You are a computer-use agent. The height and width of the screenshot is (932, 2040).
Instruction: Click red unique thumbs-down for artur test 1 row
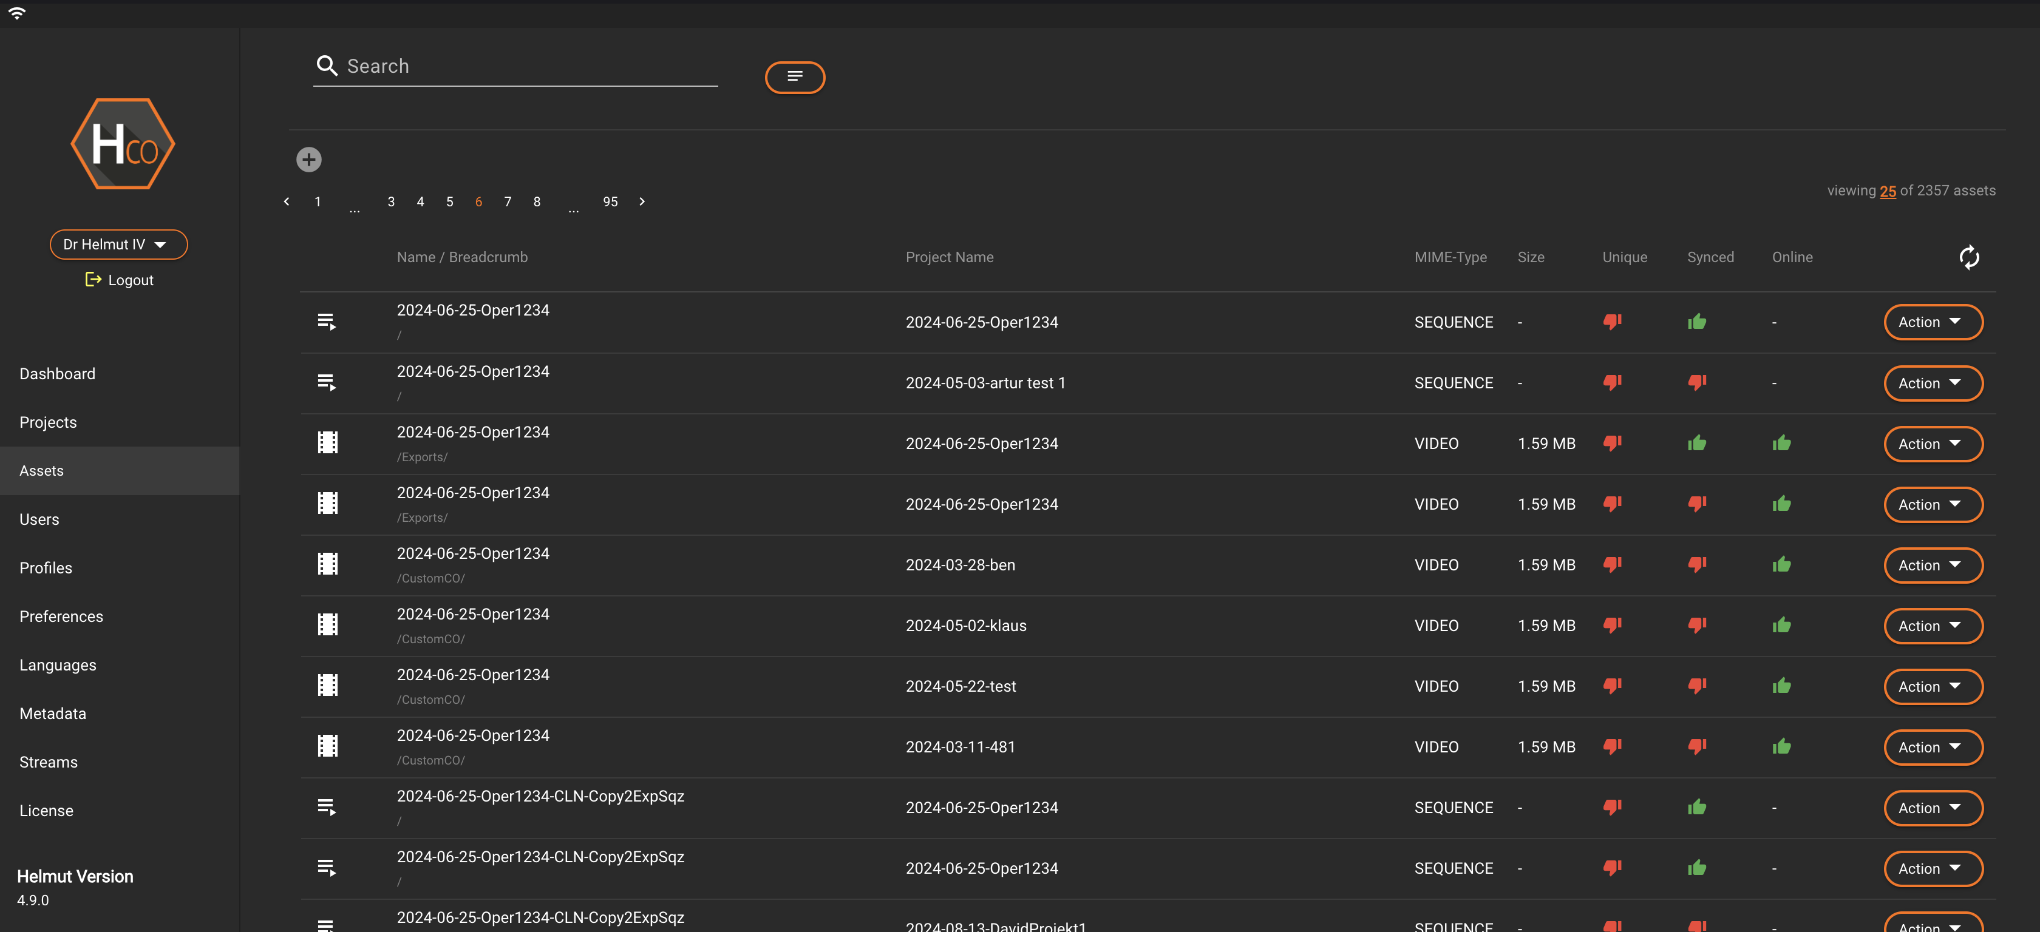point(1611,382)
